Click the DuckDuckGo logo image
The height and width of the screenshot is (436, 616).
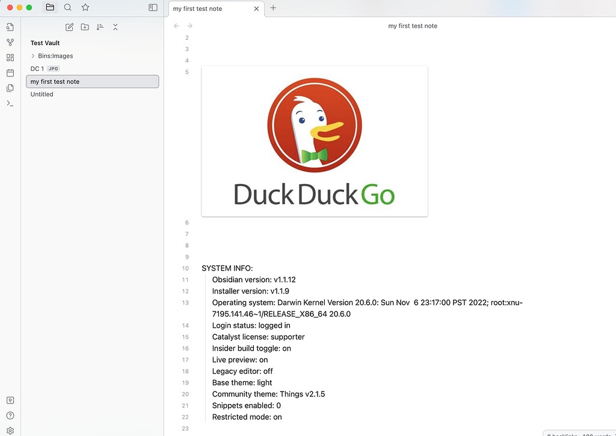tap(314, 141)
